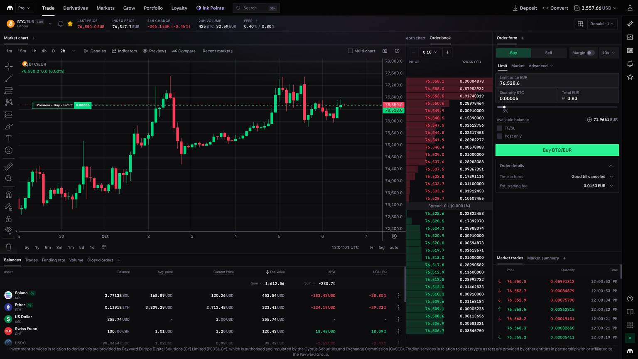Open the layout grid icon

[x=580, y=24]
